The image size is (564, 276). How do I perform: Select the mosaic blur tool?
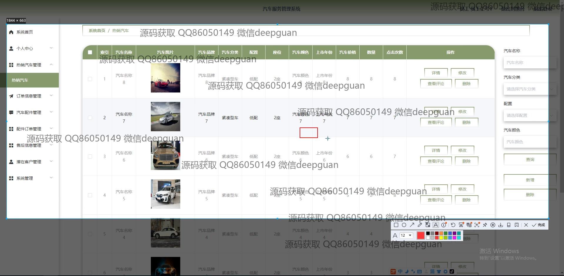[x=428, y=225]
